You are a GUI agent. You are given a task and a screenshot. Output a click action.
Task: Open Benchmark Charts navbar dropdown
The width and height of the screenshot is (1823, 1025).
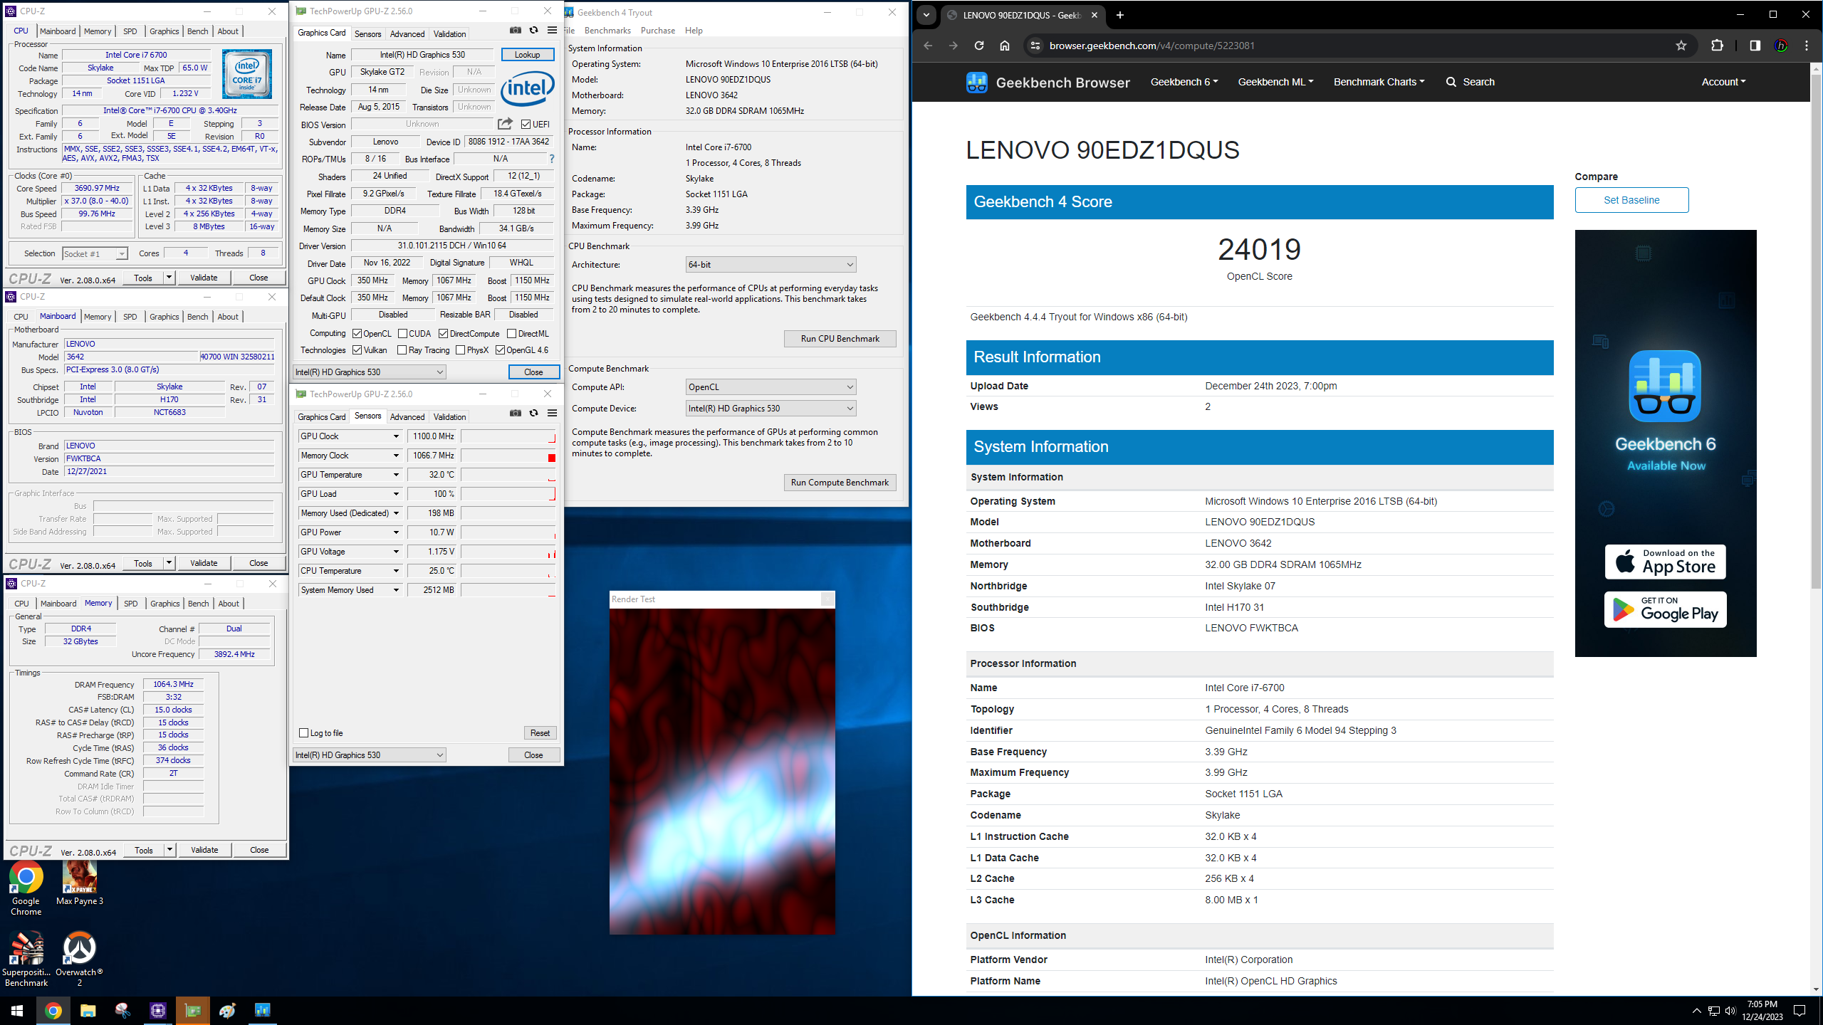[1379, 83]
